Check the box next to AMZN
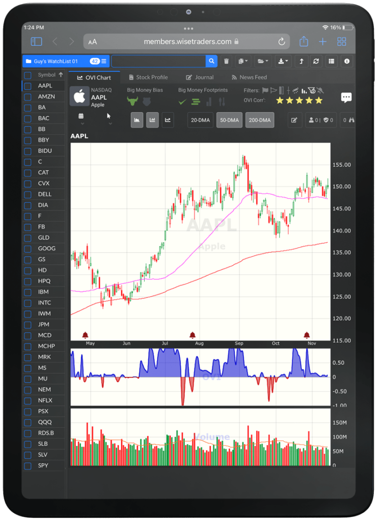378x522 pixels. [28, 97]
